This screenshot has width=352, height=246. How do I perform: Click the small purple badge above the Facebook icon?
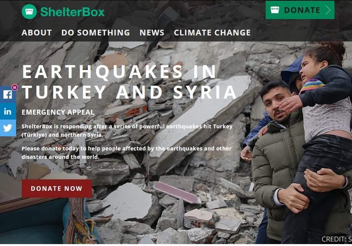coord(15,87)
